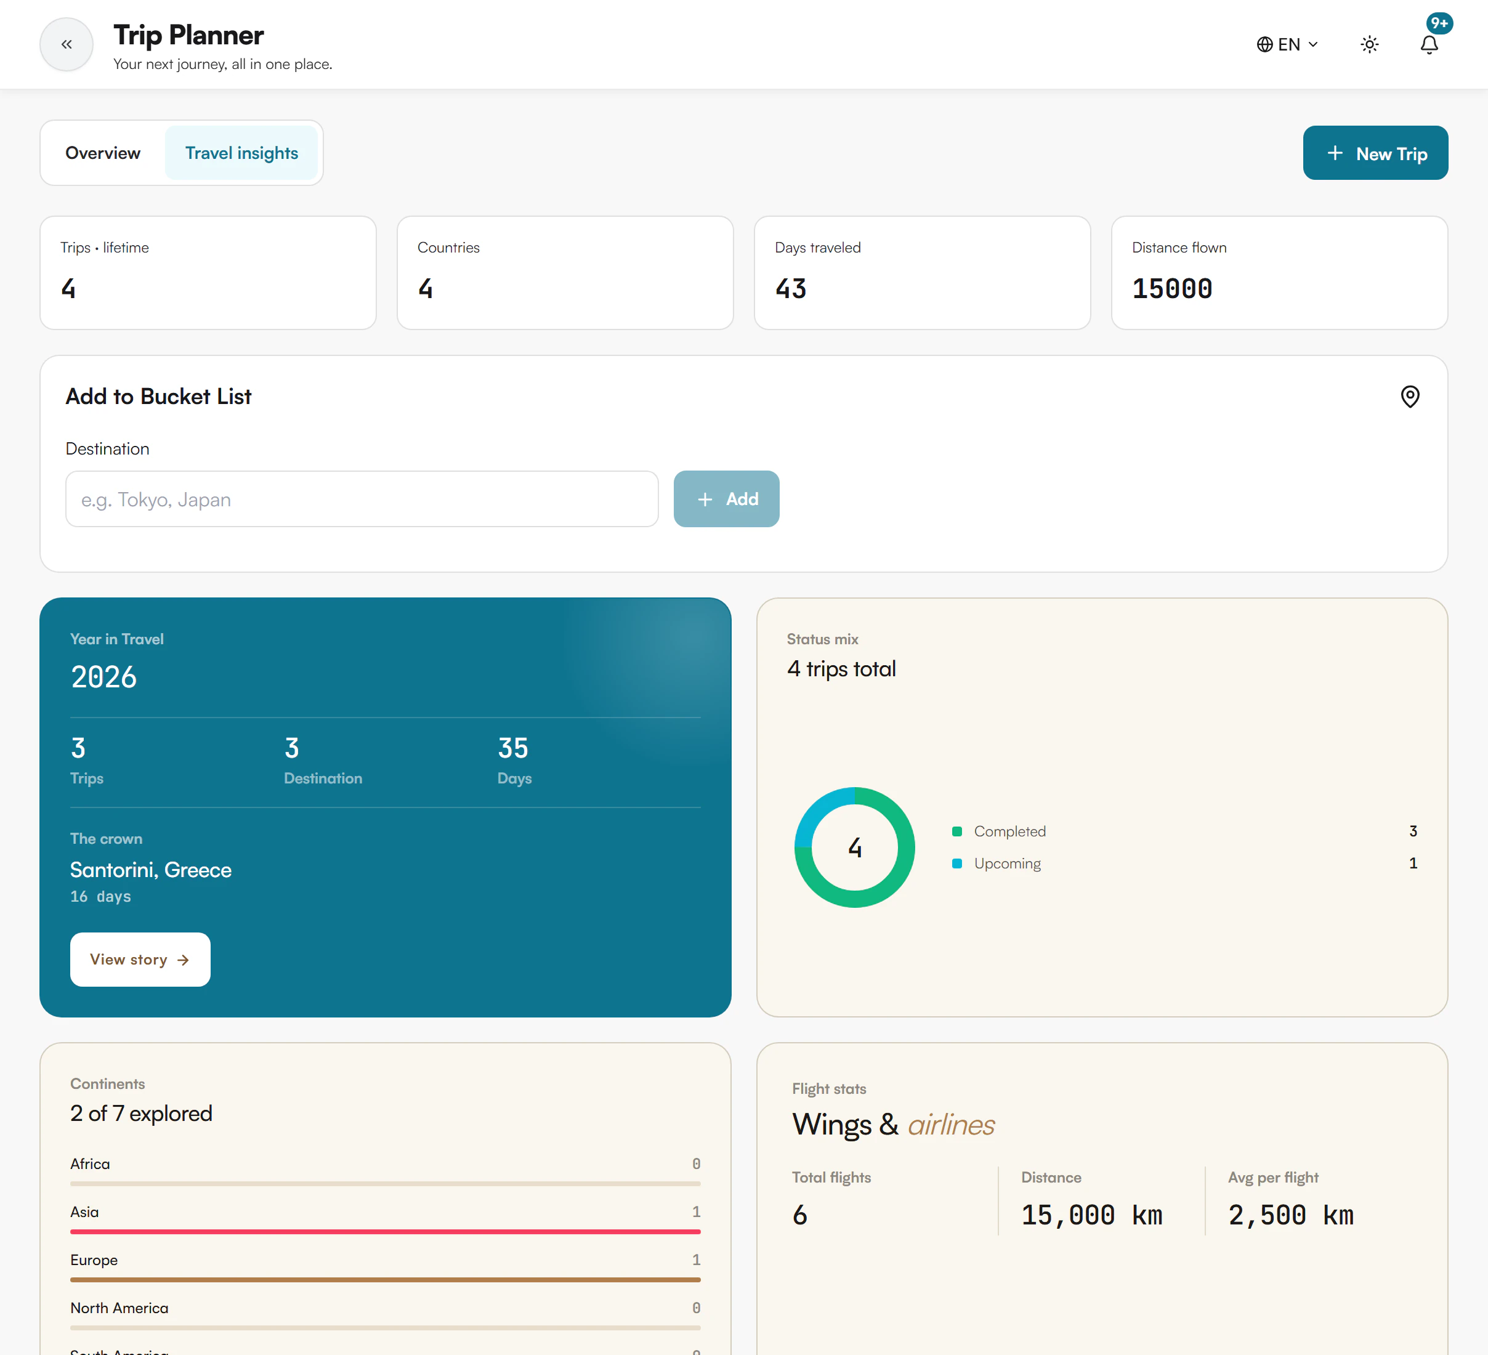Click the "16 days" text
Image resolution: width=1488 pixels, height=1355 pixels.
click(x=100, y=896)
